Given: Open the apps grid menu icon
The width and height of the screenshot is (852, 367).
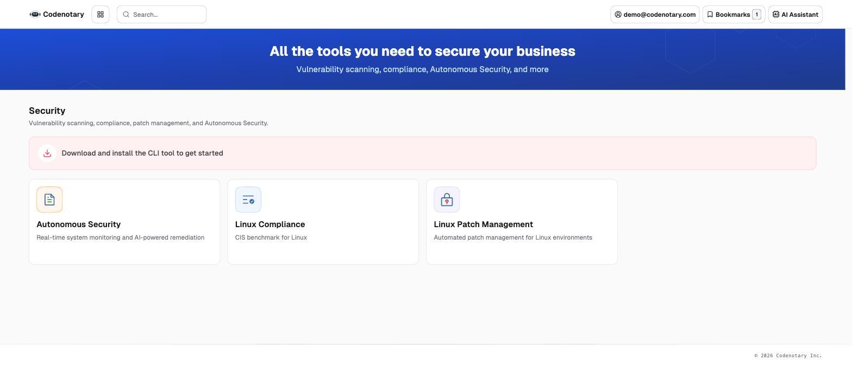Looking at the screenshot, I should tap(101, 15).
